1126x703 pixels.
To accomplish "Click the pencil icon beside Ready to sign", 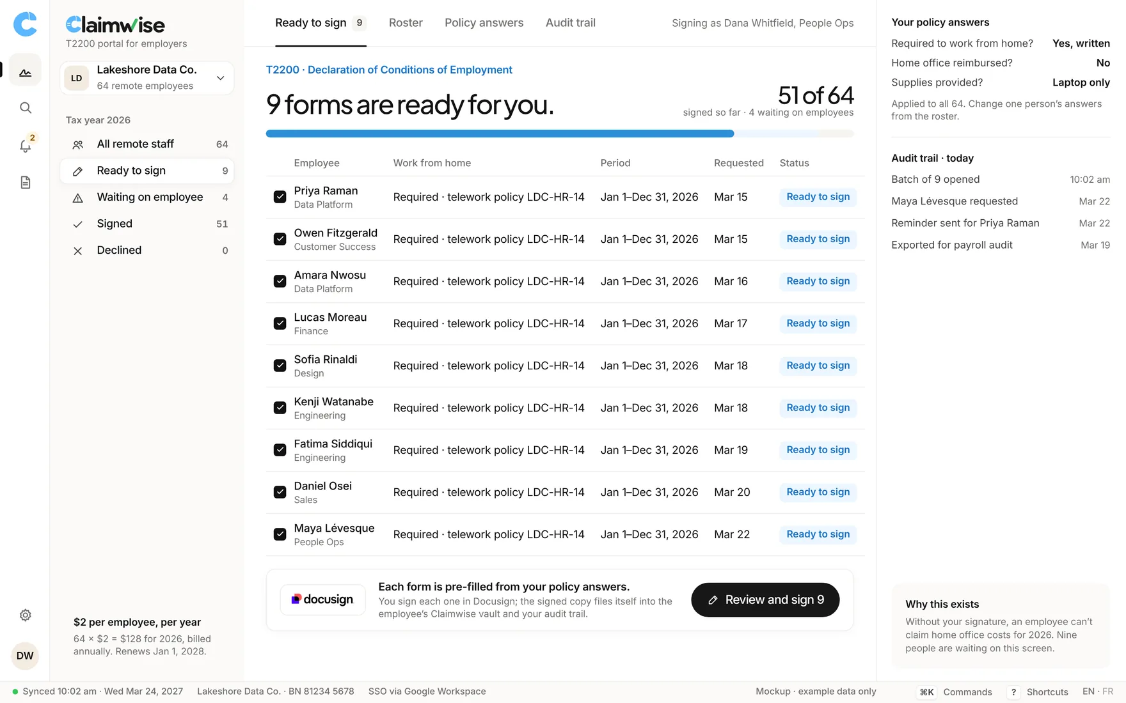I will coord(77,171).
